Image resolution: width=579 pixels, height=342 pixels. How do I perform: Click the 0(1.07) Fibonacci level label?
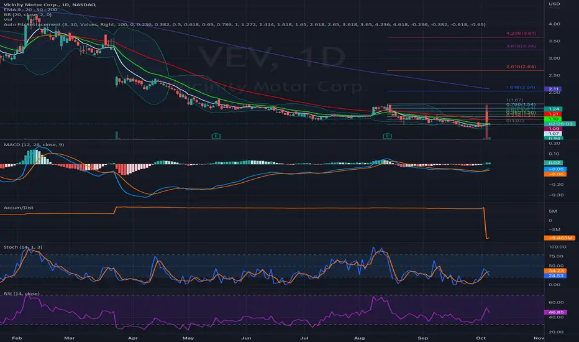pos(515,121)
